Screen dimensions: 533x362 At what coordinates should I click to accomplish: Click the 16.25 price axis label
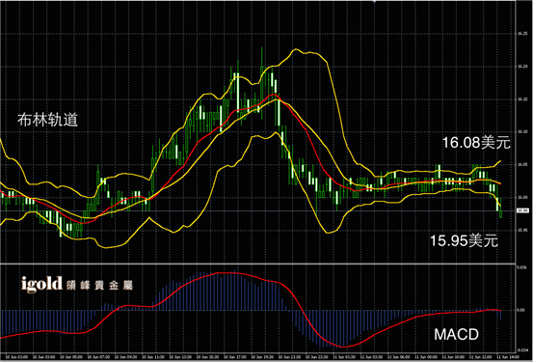[x=522, y=34]
